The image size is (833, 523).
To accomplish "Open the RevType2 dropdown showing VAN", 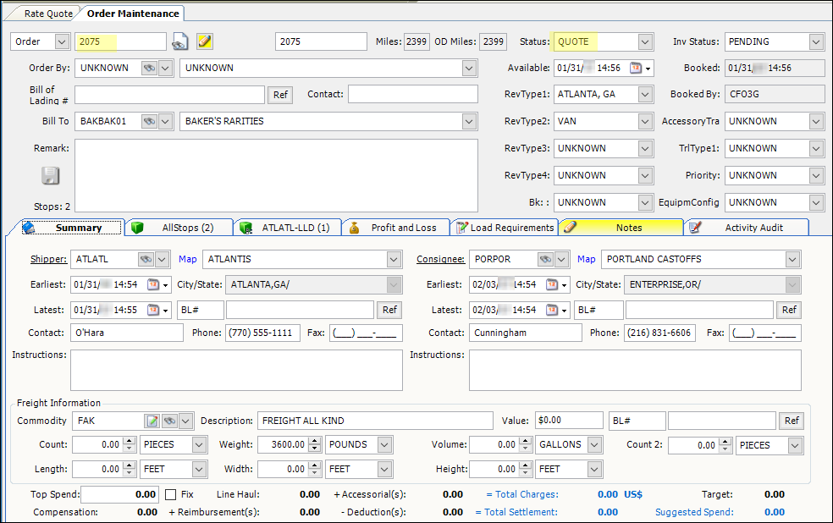I will point(645,122).
